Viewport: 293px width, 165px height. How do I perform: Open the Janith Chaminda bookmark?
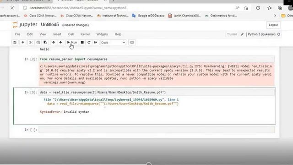pos(184,16)
